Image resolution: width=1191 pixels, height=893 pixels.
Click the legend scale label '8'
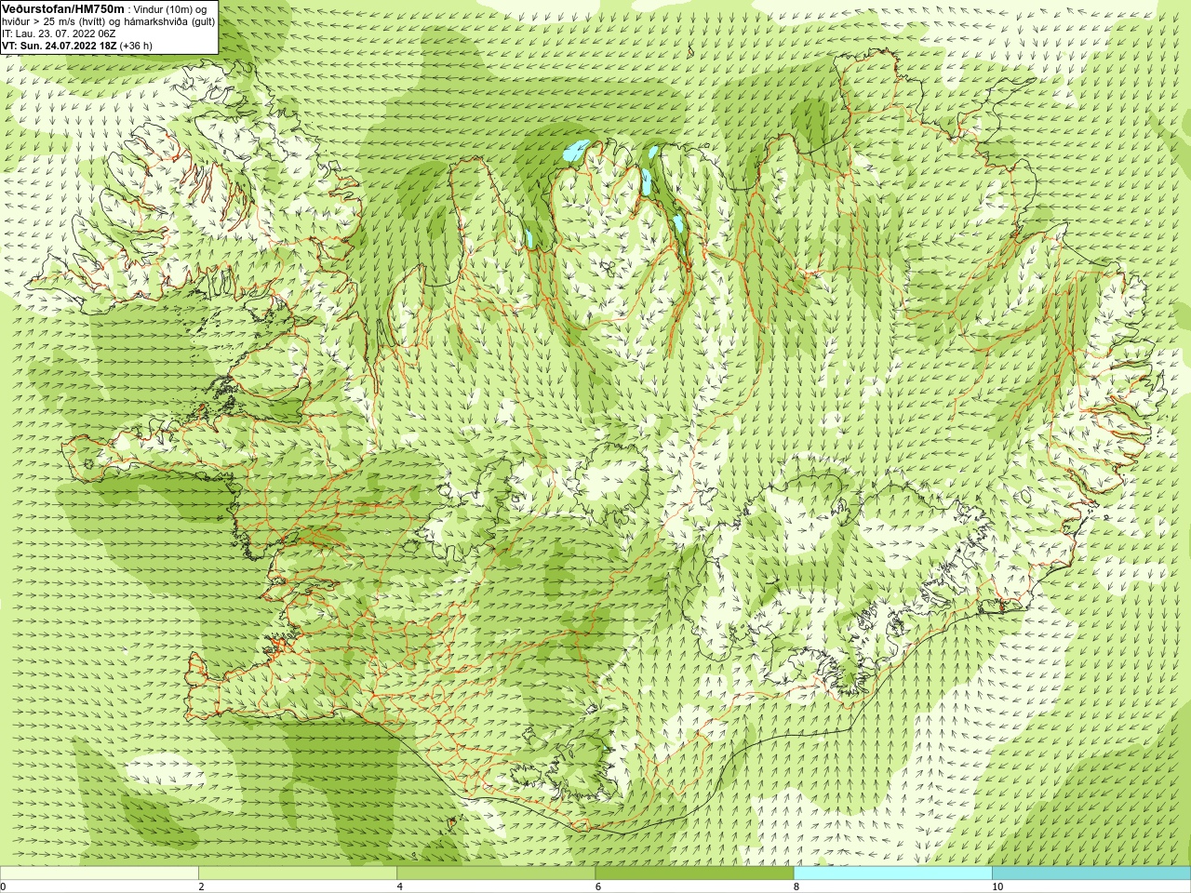click(x=796, y=886)
